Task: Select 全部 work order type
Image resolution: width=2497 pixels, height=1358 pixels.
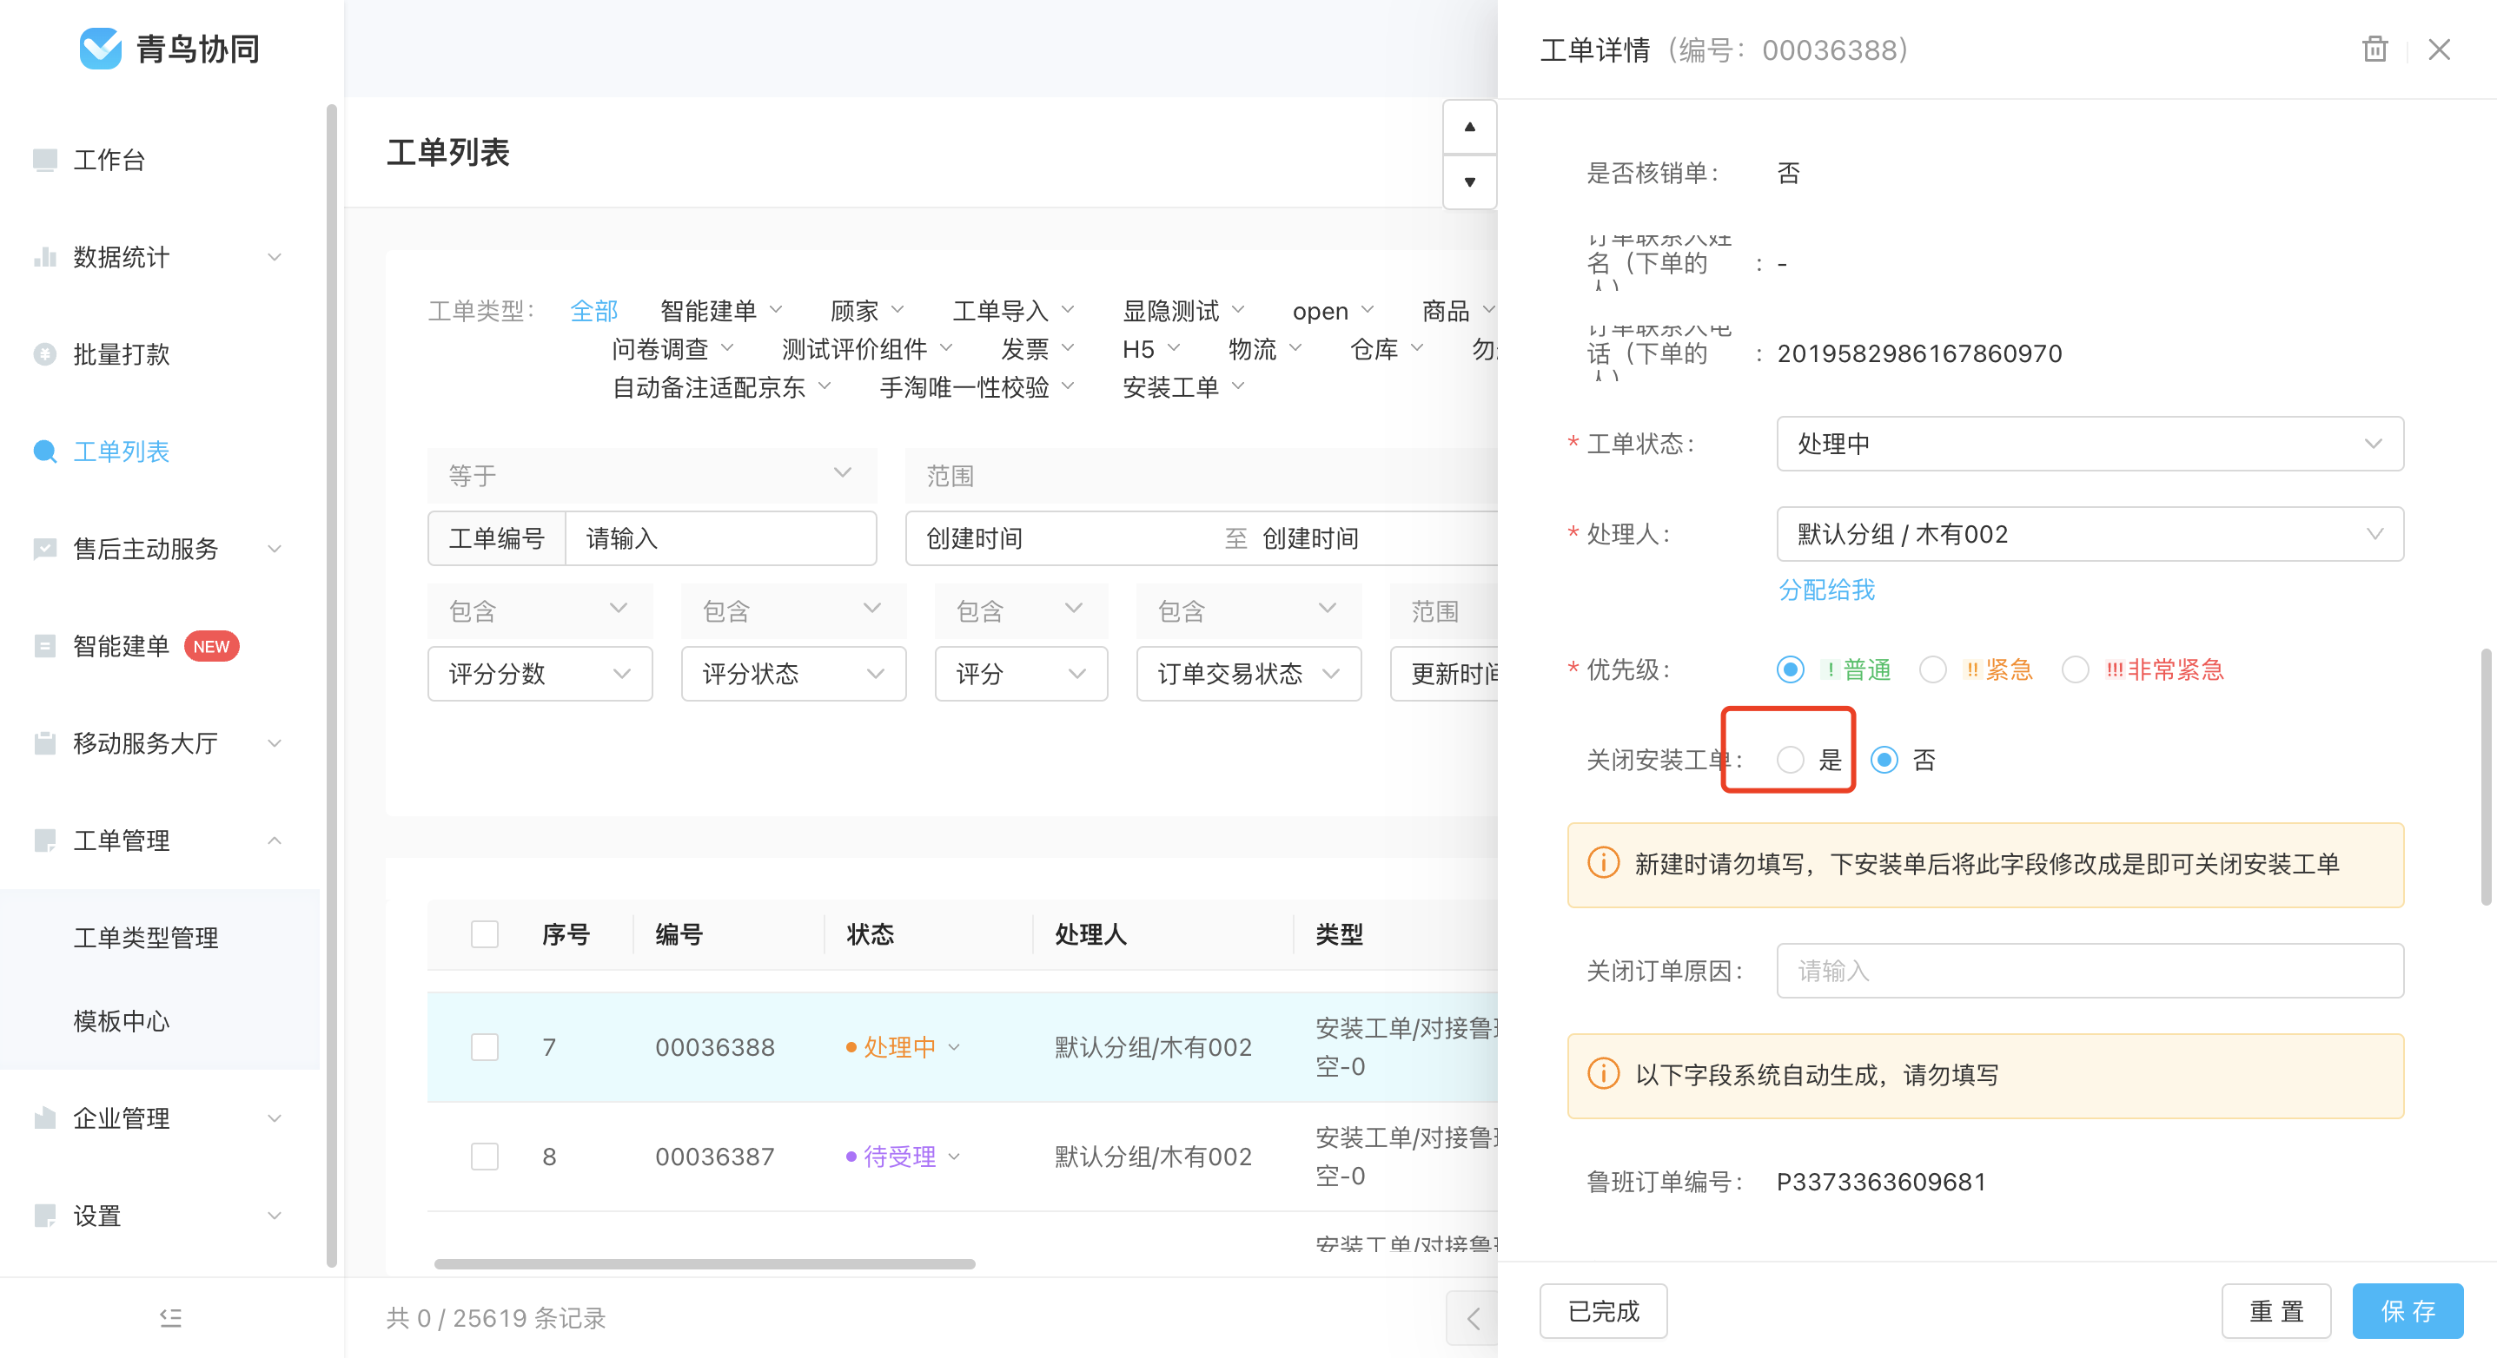Action: coord(594,311)
